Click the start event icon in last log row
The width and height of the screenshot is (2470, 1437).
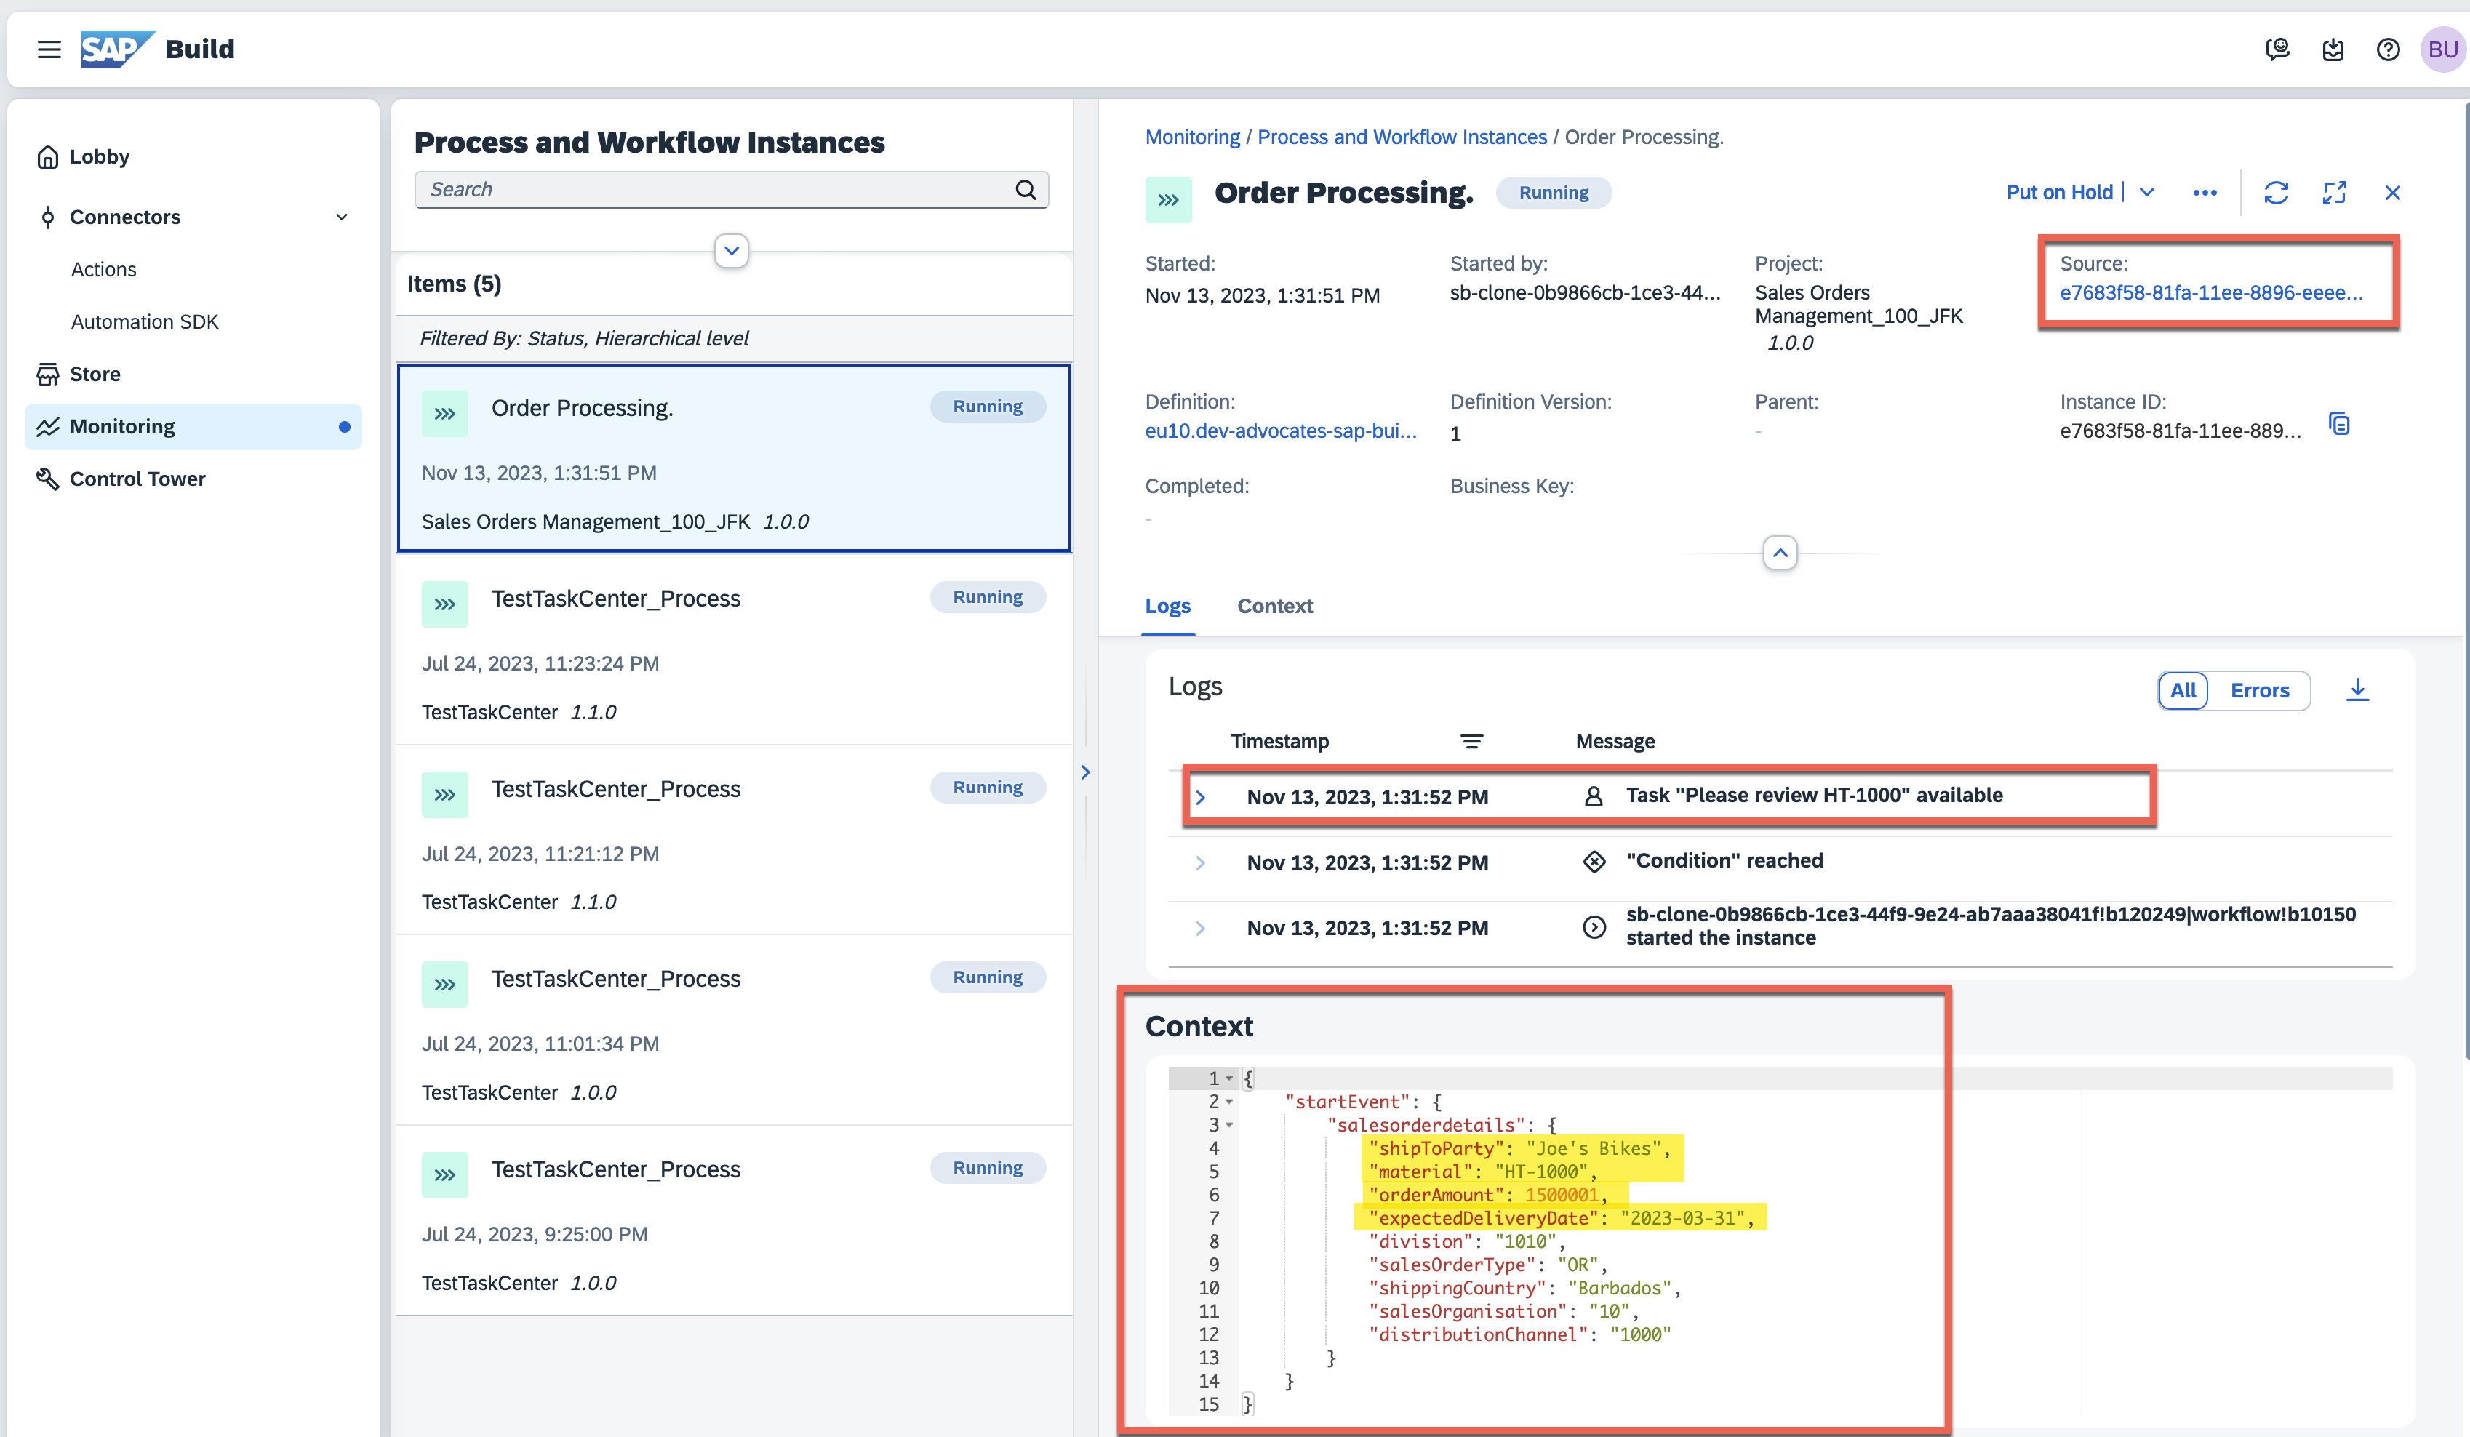1594,926
